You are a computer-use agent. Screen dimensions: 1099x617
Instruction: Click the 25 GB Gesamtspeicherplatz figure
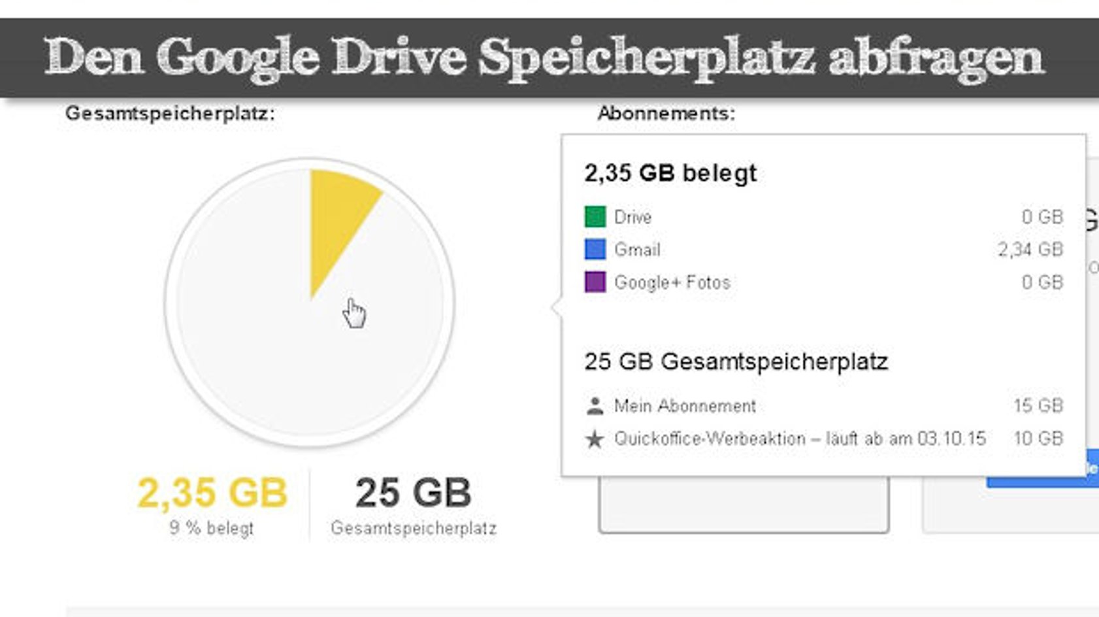tap(413, 492)
